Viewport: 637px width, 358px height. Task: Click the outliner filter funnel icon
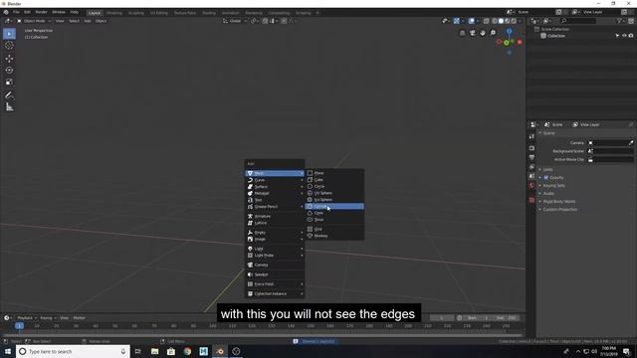[619, 21]
